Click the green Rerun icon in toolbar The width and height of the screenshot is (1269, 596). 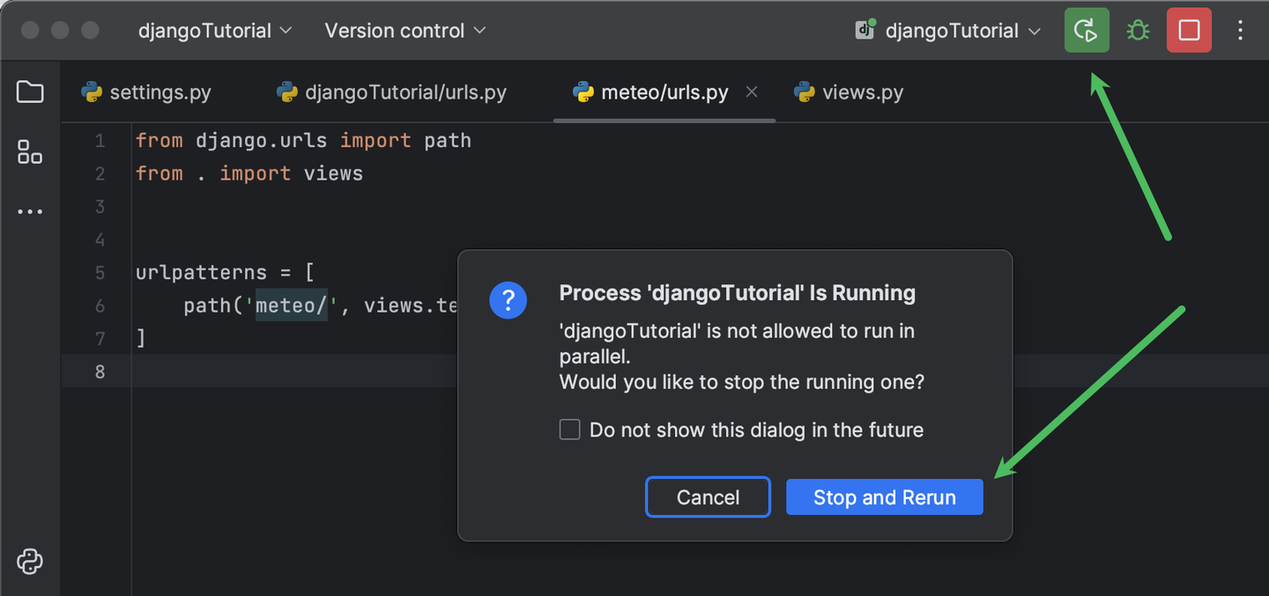click(1087, 29)
